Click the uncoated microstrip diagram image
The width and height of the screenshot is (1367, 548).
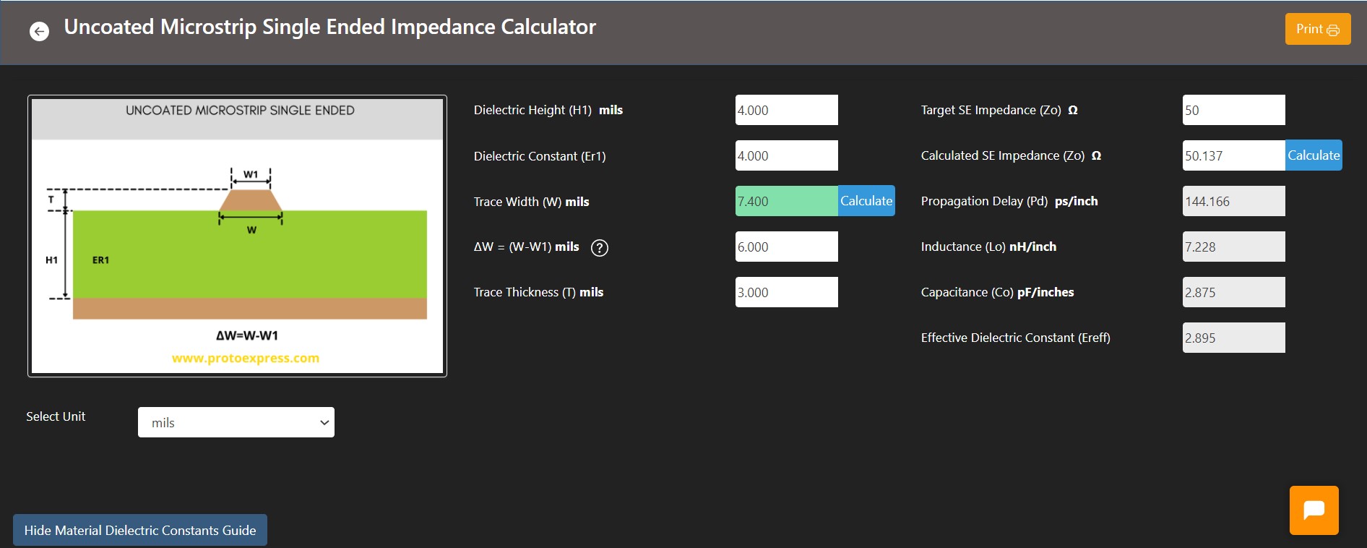[237, 236]
